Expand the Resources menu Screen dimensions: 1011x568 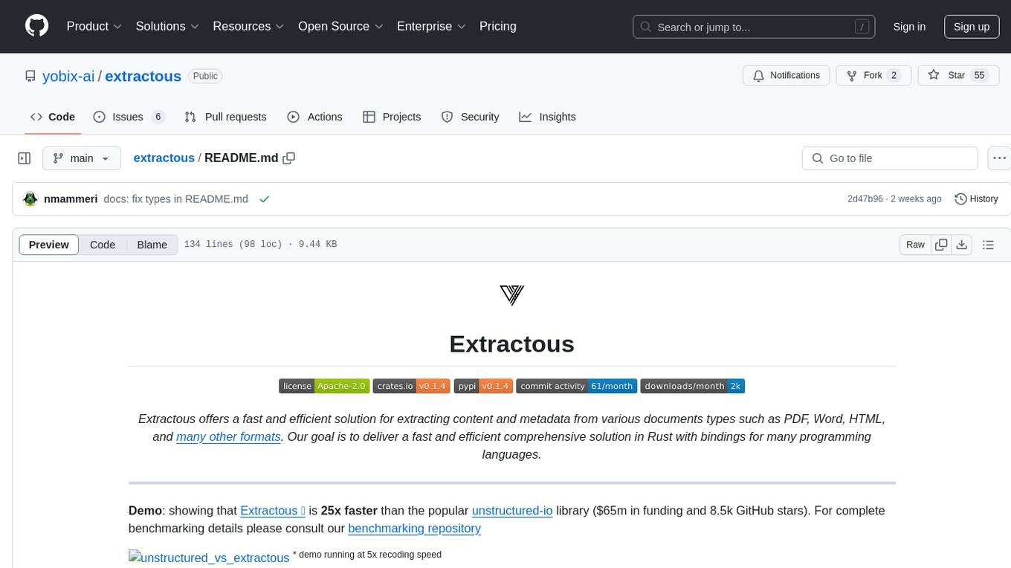tap(249, 26)
